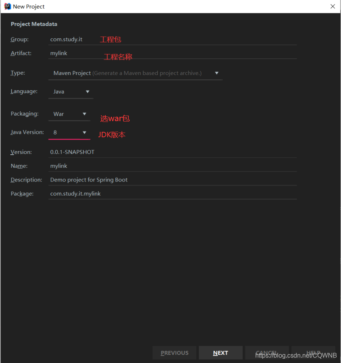
Task: Click the HELP button
Action: pyautogui.click(x=313, y=353)
